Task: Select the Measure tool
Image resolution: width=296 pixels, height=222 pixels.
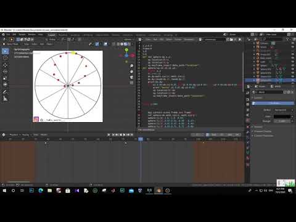Action: 5,99
